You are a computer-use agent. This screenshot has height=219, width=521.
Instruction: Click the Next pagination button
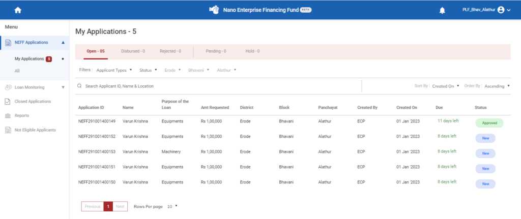[120, 206]
